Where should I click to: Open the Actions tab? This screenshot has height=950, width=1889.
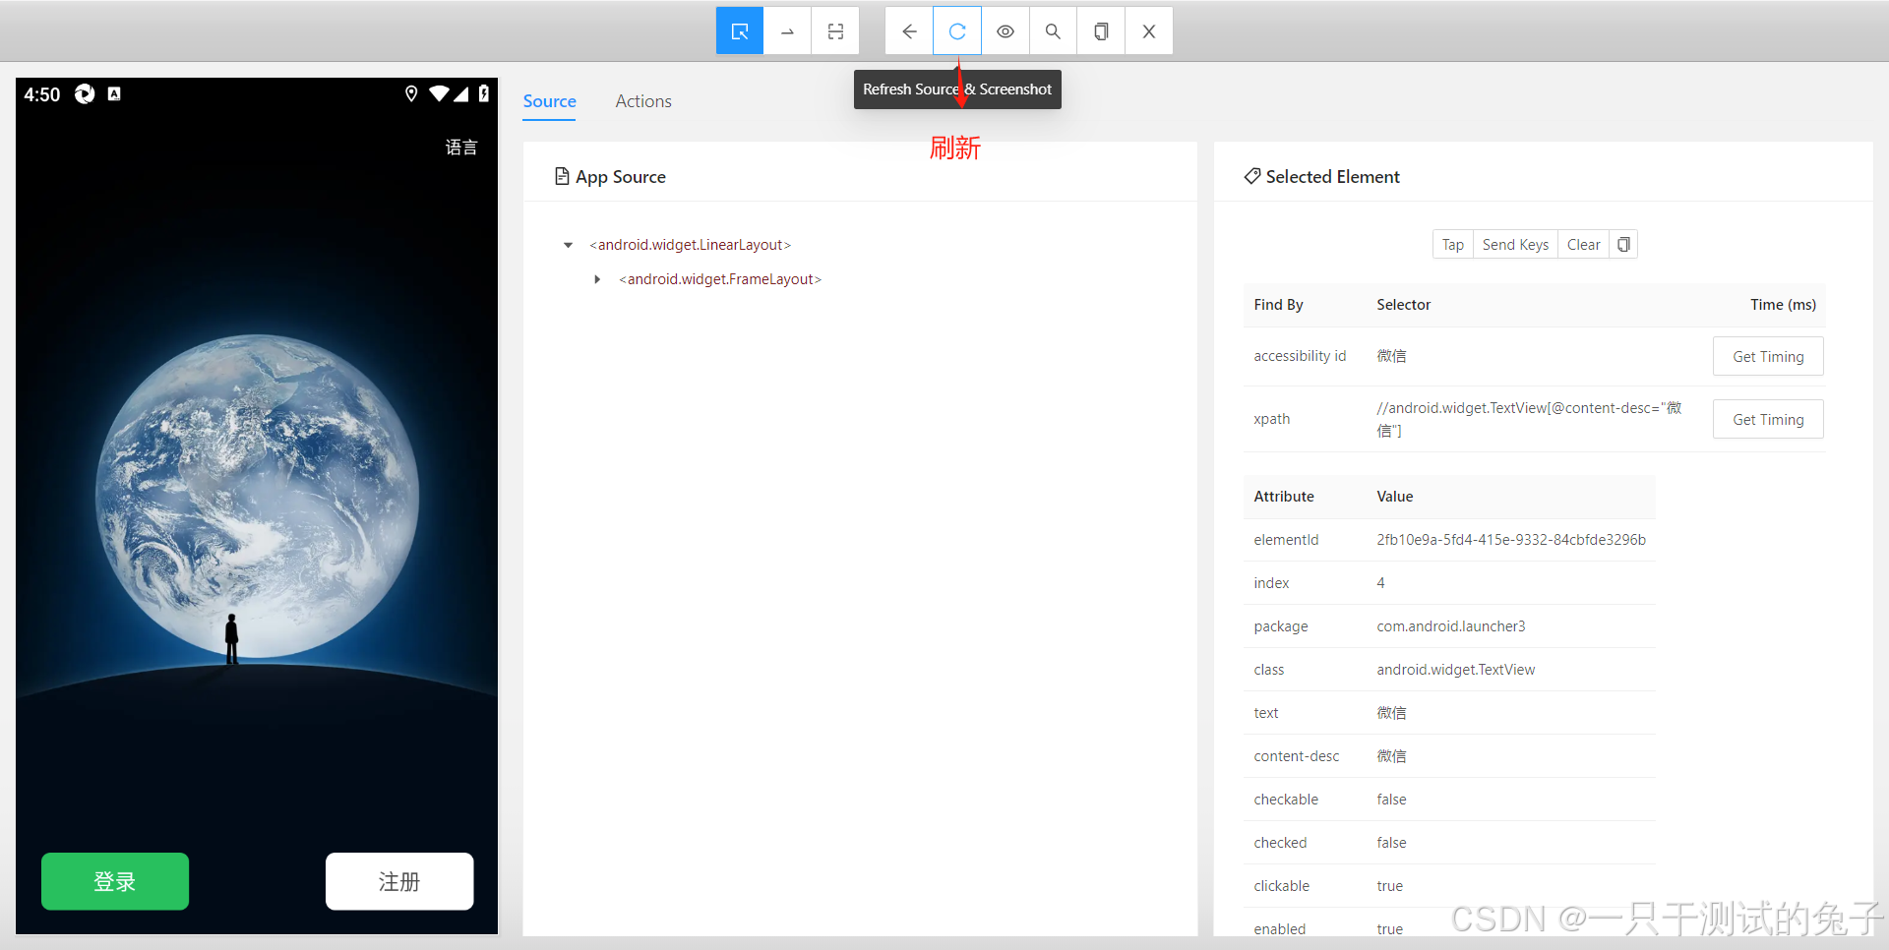click(643, 101)
